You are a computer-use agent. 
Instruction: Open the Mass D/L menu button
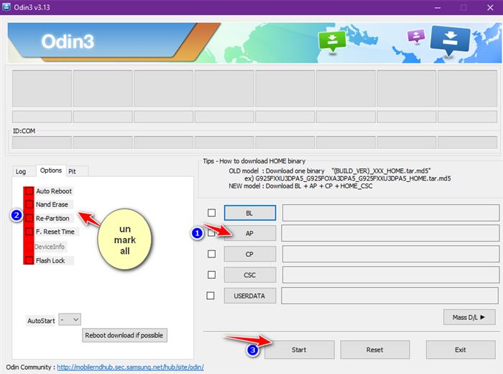[469, 317]
